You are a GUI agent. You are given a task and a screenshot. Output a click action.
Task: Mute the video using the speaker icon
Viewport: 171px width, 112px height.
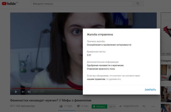29,92
